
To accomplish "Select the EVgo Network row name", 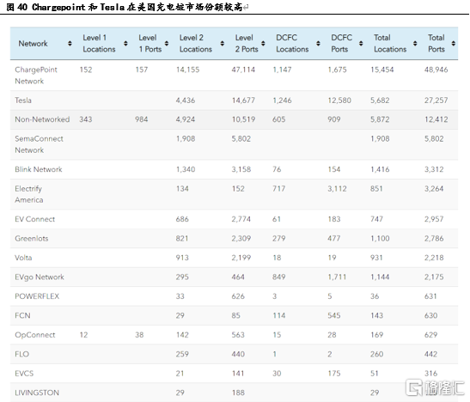I will tap(40, 277).
